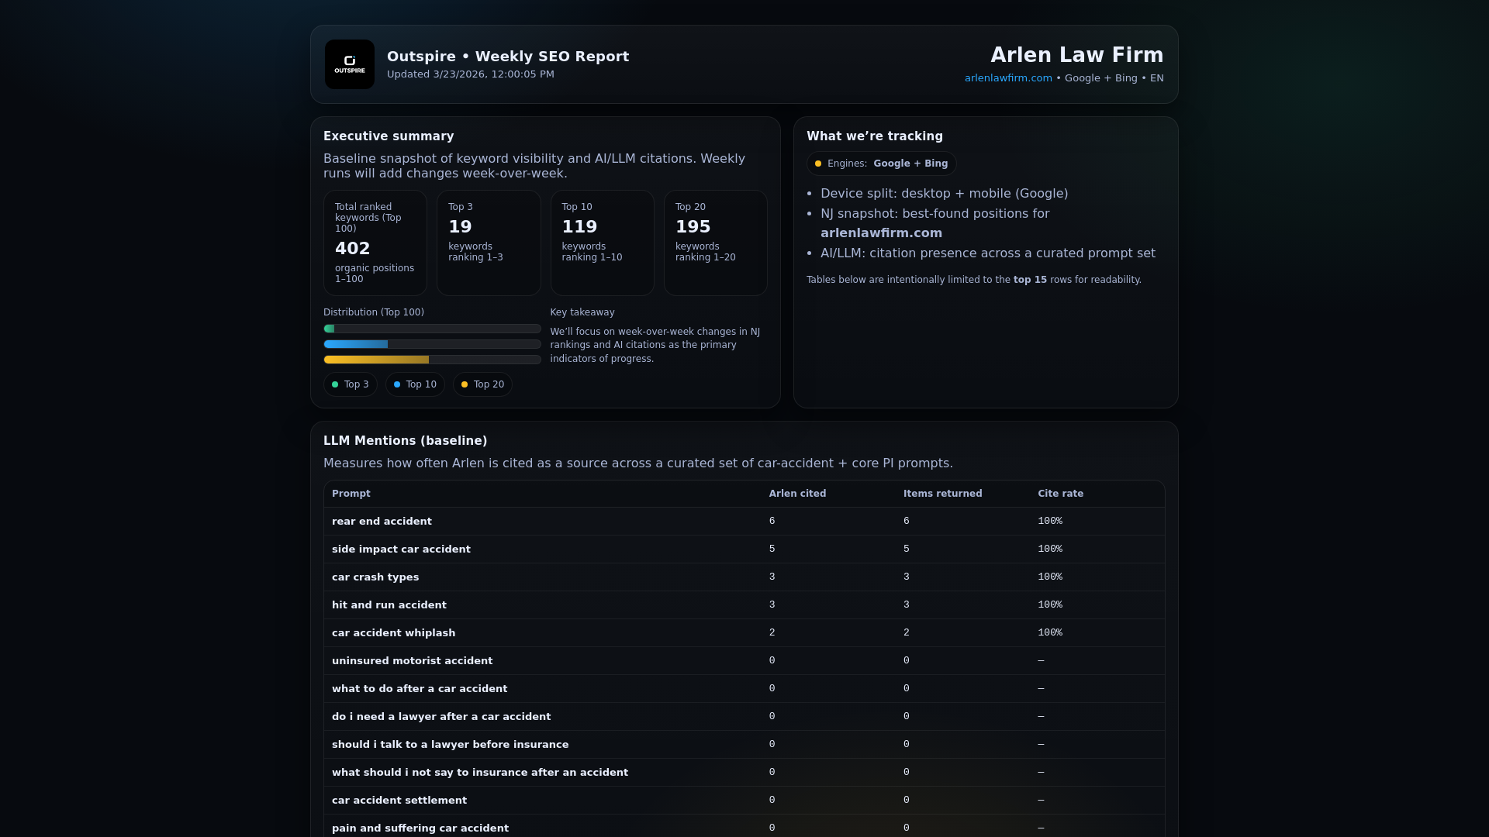Click the bold arlenlawfirm.com in tracking list
This screenshot has width=1489, height=837.
pos(881,233)
